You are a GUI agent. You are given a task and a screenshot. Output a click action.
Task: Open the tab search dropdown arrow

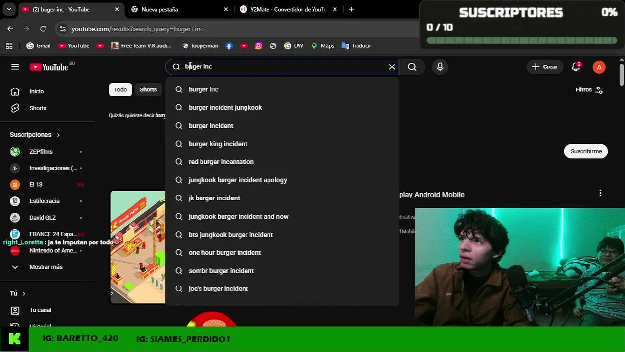(9, 9)
